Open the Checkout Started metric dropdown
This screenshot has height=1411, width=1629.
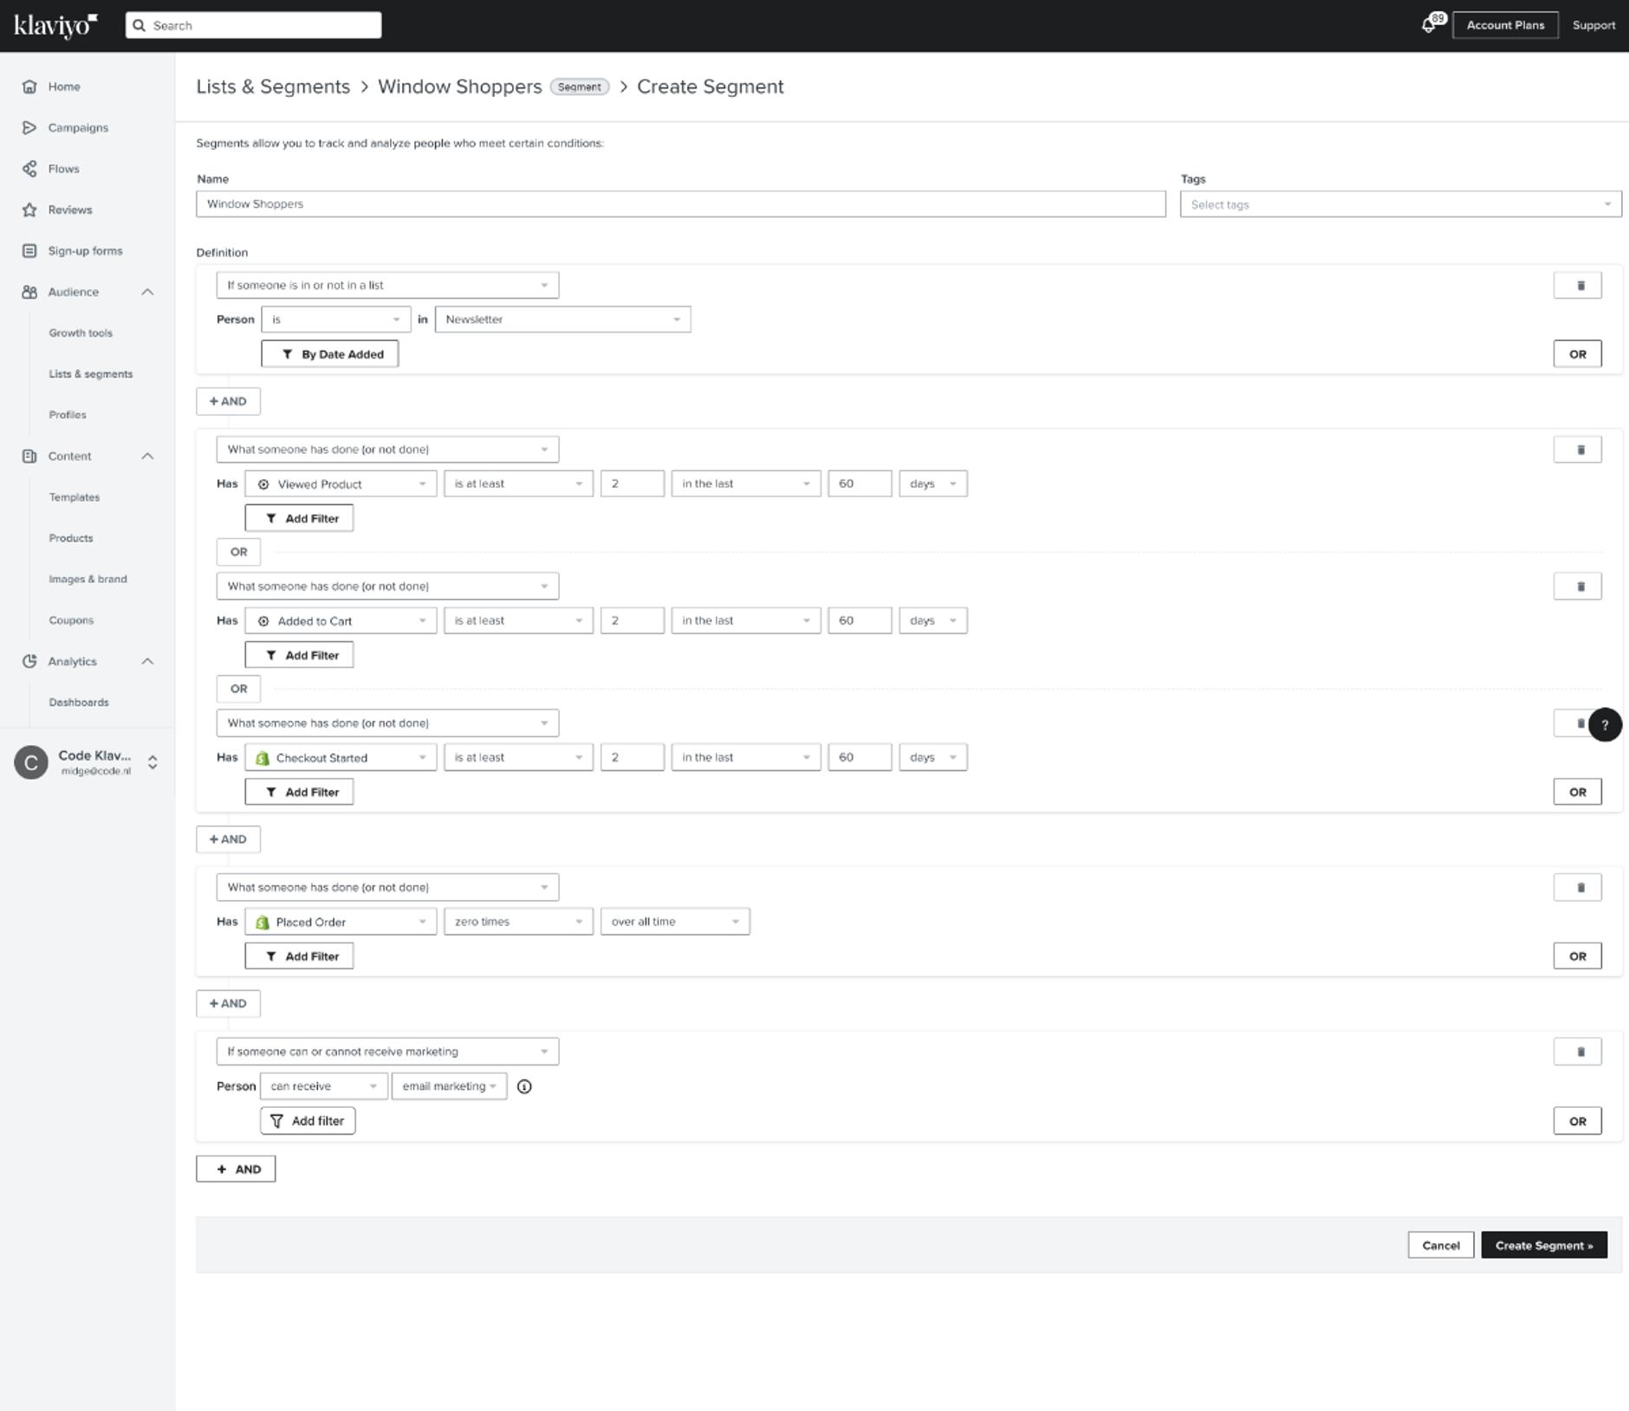coord(341,758)
